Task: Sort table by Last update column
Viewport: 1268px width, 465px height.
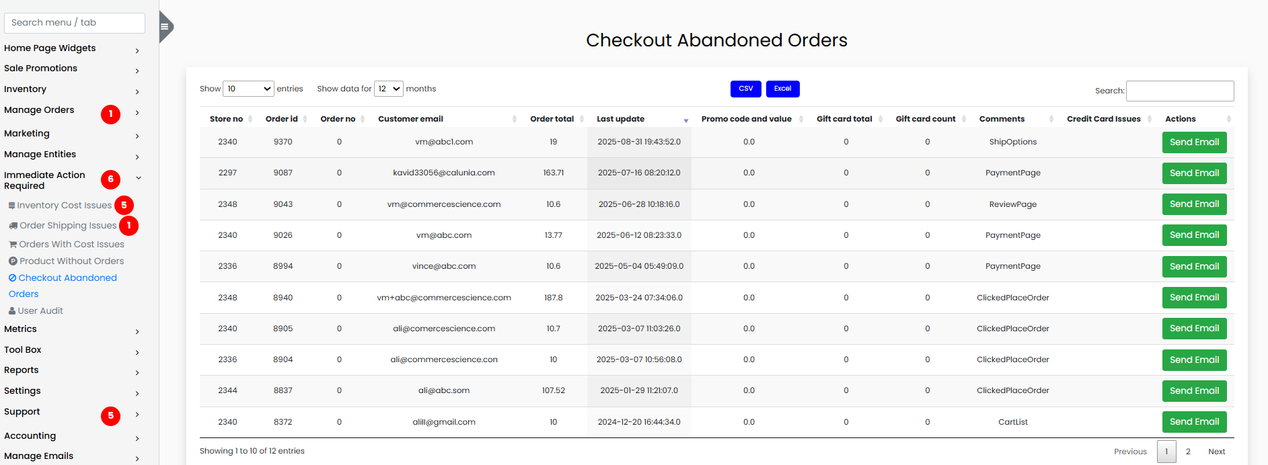Action: [x=620, y=119]
